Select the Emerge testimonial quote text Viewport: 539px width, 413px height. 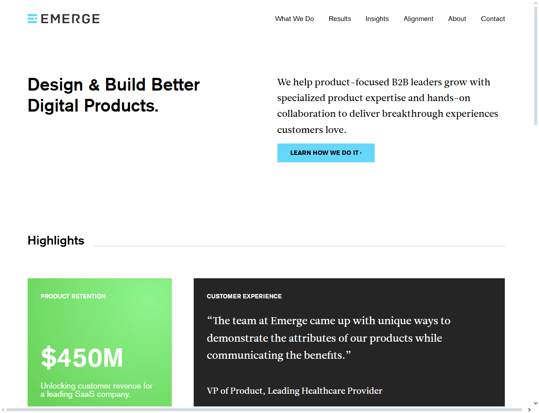point(329,338)
